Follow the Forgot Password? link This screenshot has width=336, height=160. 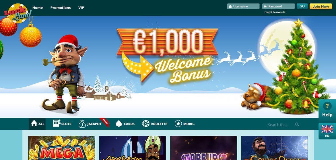coord(275,12)
